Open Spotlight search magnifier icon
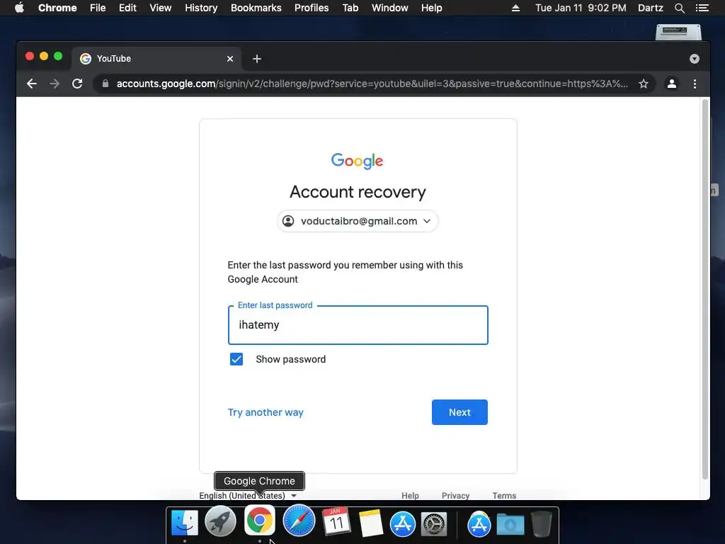725x544 pixels. click(x=679, y=8)
